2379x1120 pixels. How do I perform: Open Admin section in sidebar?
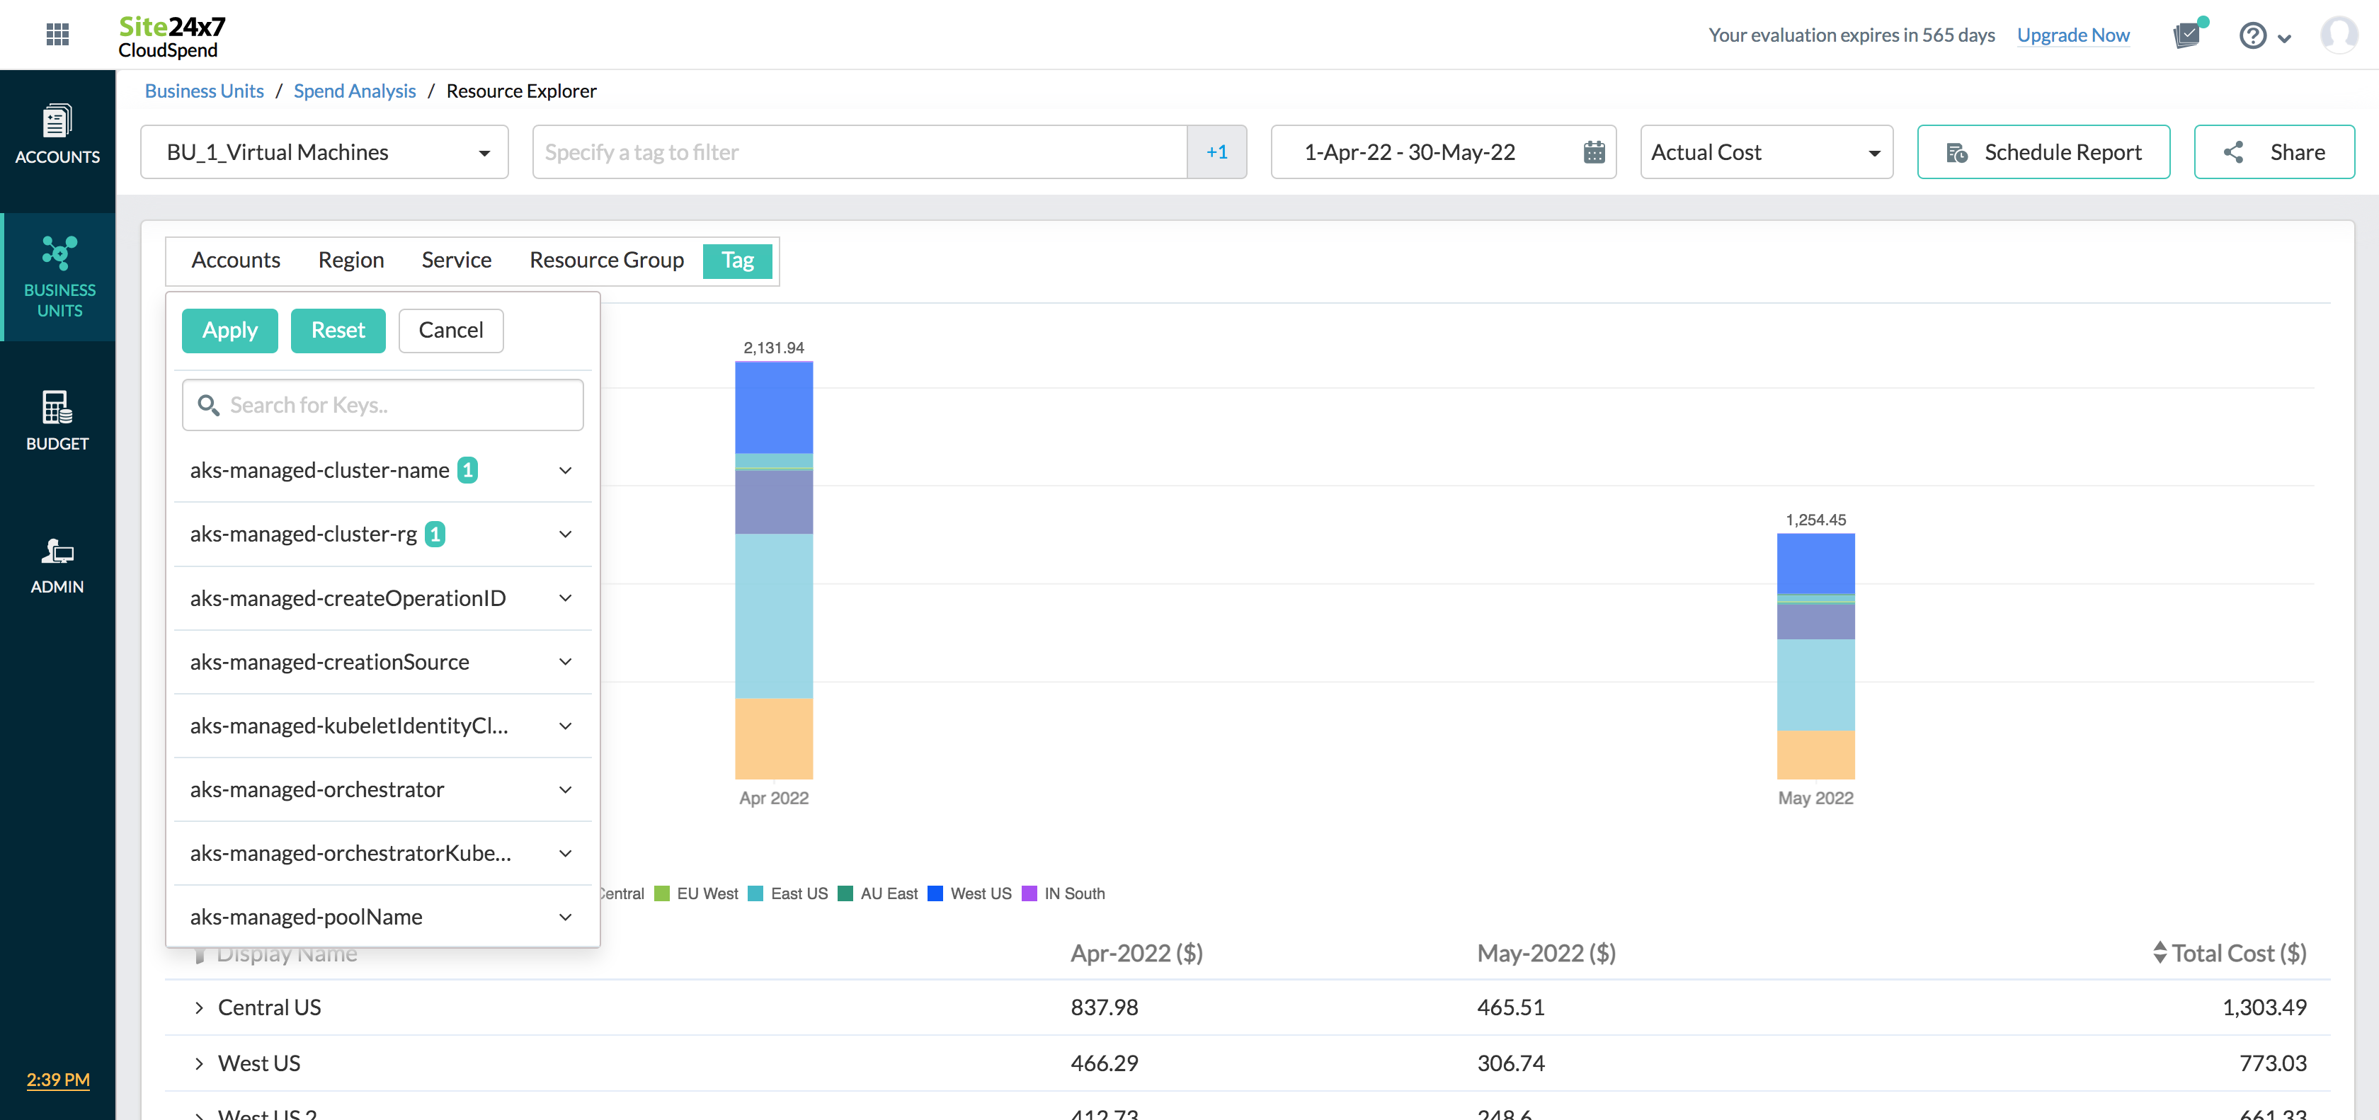click(57, 565)
